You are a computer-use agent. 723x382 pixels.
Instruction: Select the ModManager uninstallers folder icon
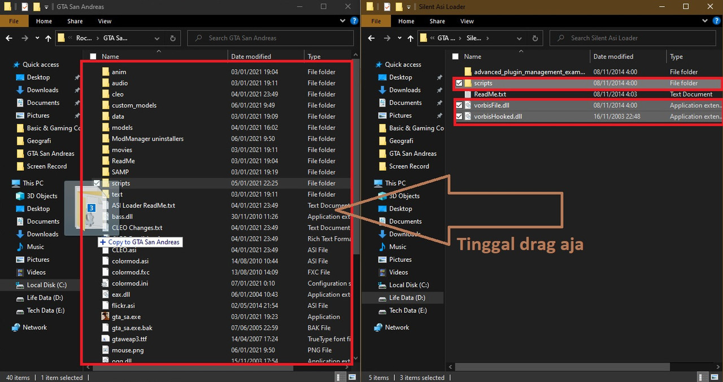point(106,139)
